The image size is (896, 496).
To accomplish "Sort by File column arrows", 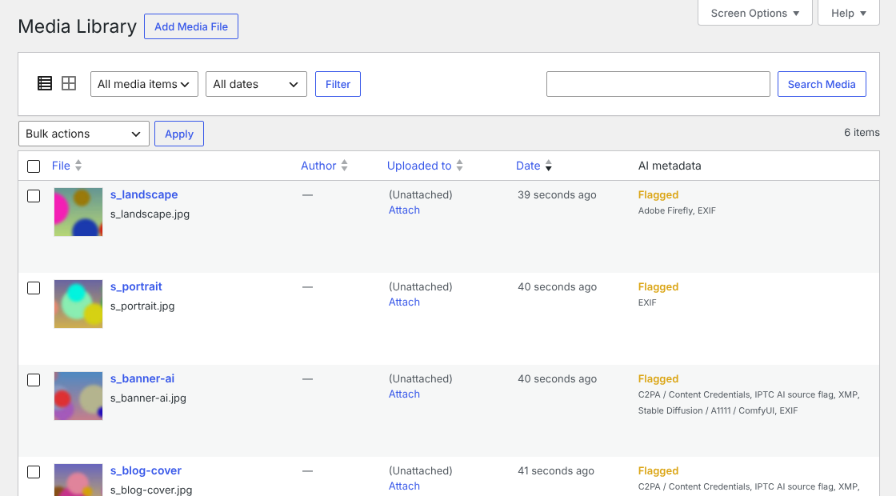I will click(78, 166).
